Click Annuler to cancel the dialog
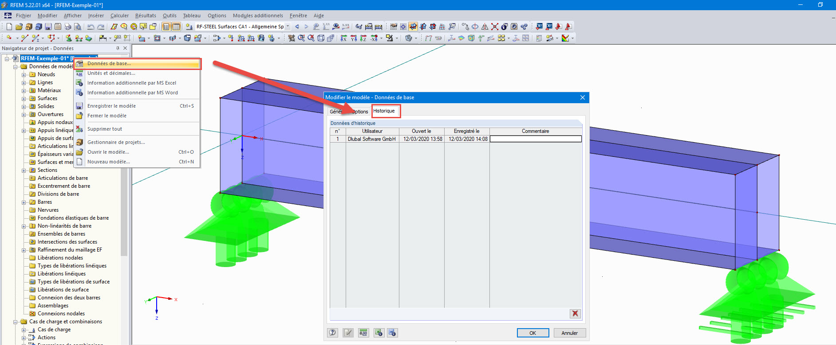The height and width of the screenshot is (345, 836). coord(570,333)
